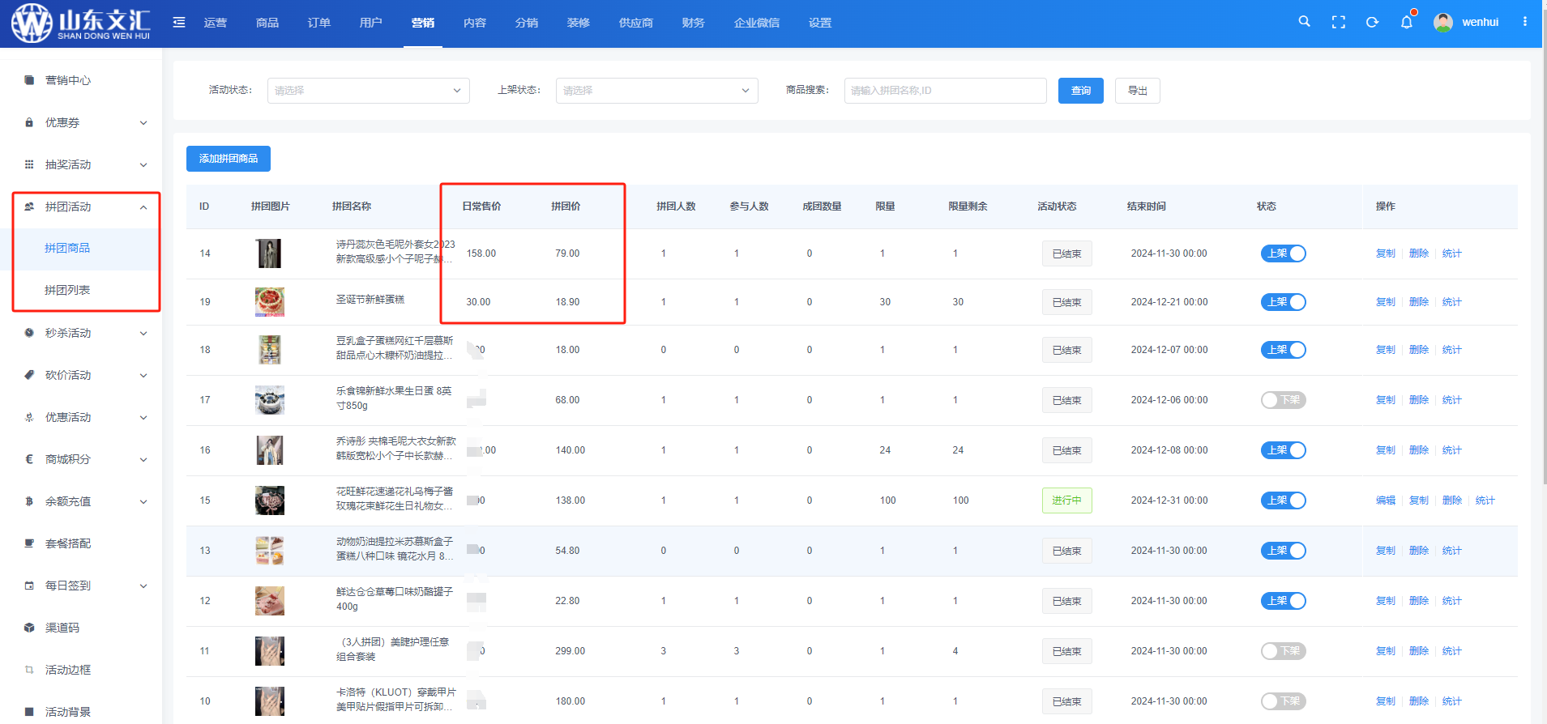
Task: Expand the 秒杀活动 sidebar menu chevron
Action: point(143,334)
